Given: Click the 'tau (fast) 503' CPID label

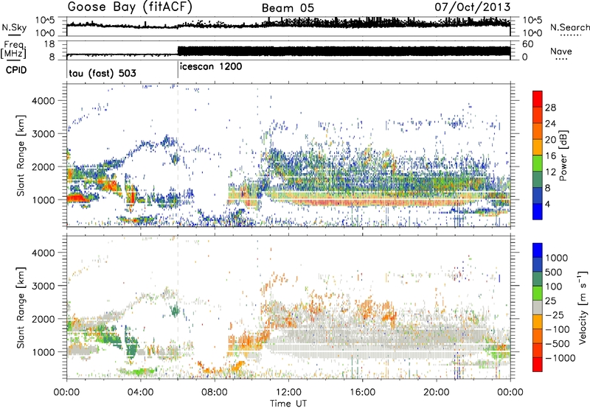Looking at the screenshot, I should [x=103, y=73].
